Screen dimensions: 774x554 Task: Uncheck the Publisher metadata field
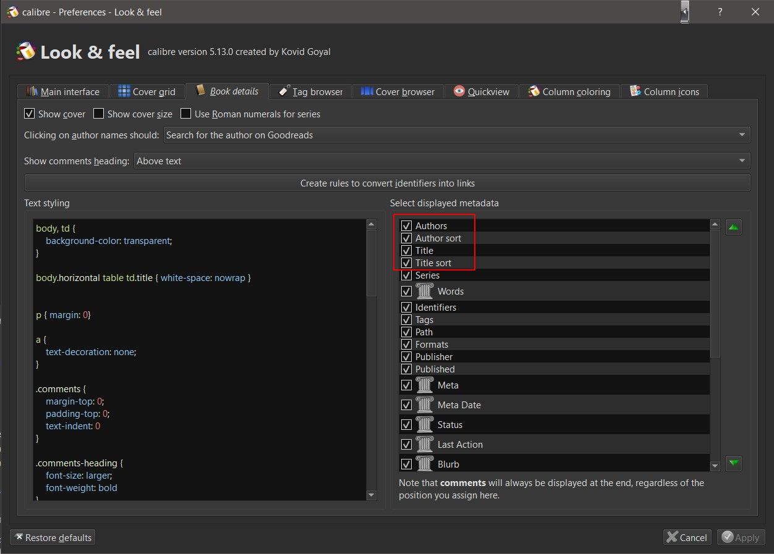406,357
